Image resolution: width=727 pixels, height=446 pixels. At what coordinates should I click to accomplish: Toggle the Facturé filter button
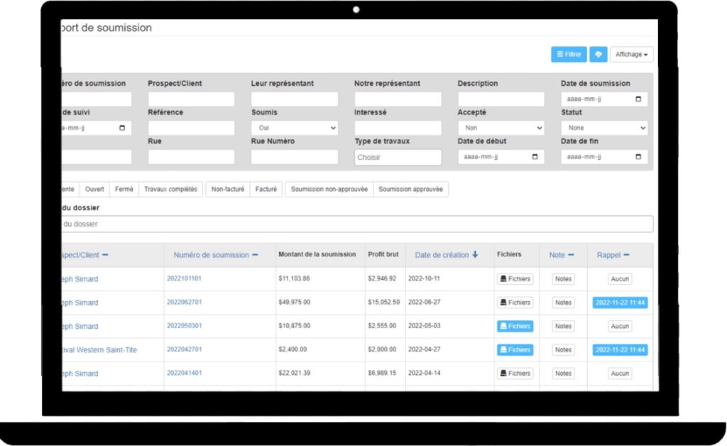266,190
